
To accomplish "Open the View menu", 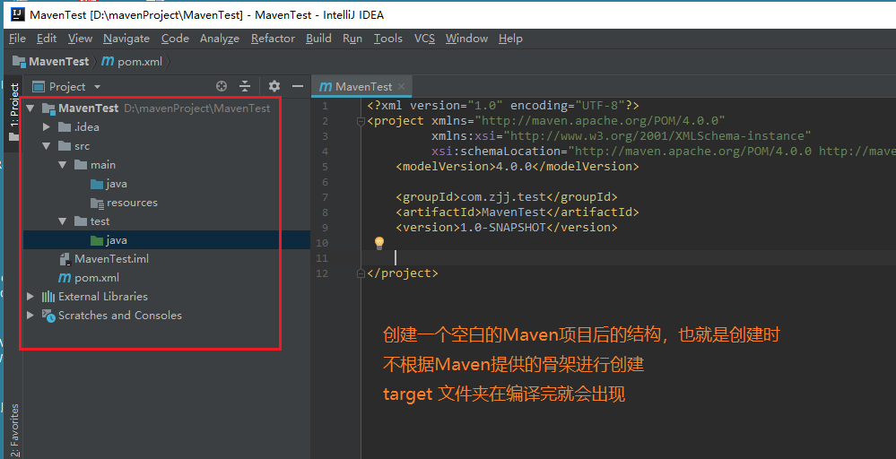I will (80, 39).
